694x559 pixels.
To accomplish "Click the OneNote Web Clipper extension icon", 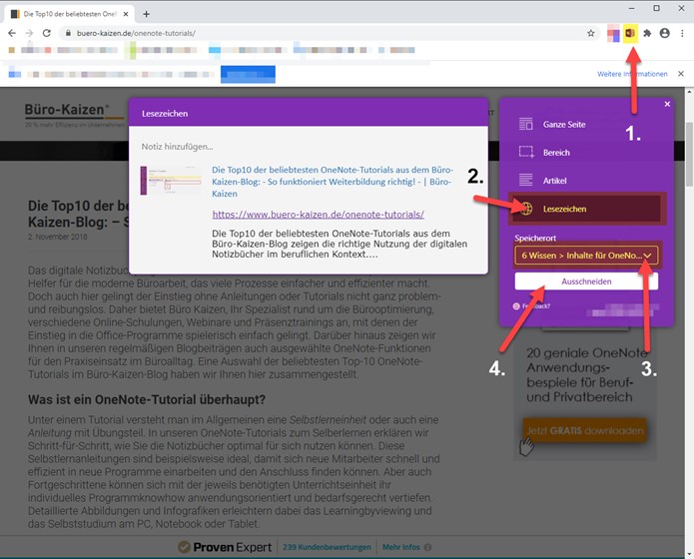I will point(630,33).
